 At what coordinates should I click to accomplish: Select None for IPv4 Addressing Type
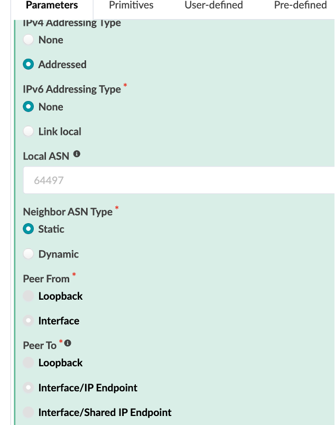29,40
